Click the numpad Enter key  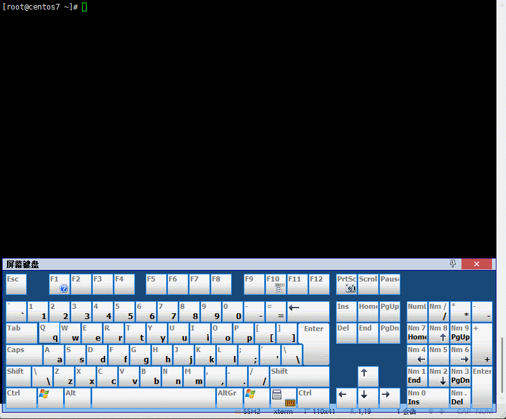pos(482,387)
